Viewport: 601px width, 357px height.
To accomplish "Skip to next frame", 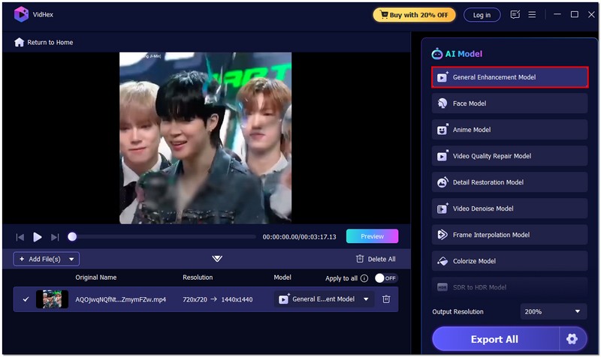I will click(55, 237).
